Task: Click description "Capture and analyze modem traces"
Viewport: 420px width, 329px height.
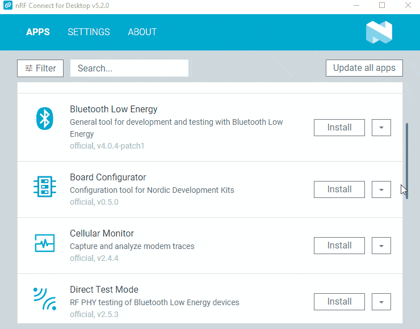Action: pyautogui.click(x=132, y=246)
